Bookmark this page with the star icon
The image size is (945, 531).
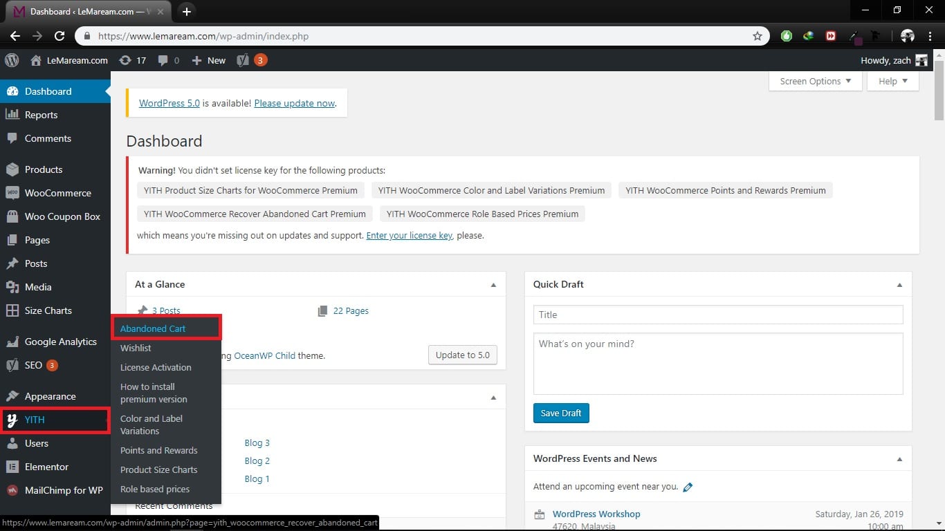tap(758, 36)
